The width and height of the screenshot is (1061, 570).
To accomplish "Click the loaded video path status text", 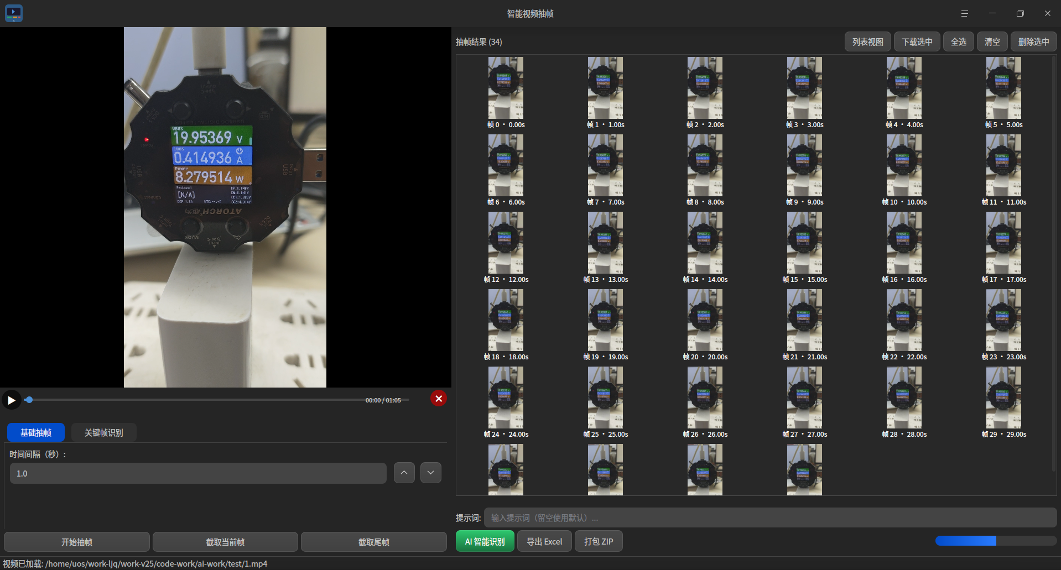I will click(x=135, y=563).
